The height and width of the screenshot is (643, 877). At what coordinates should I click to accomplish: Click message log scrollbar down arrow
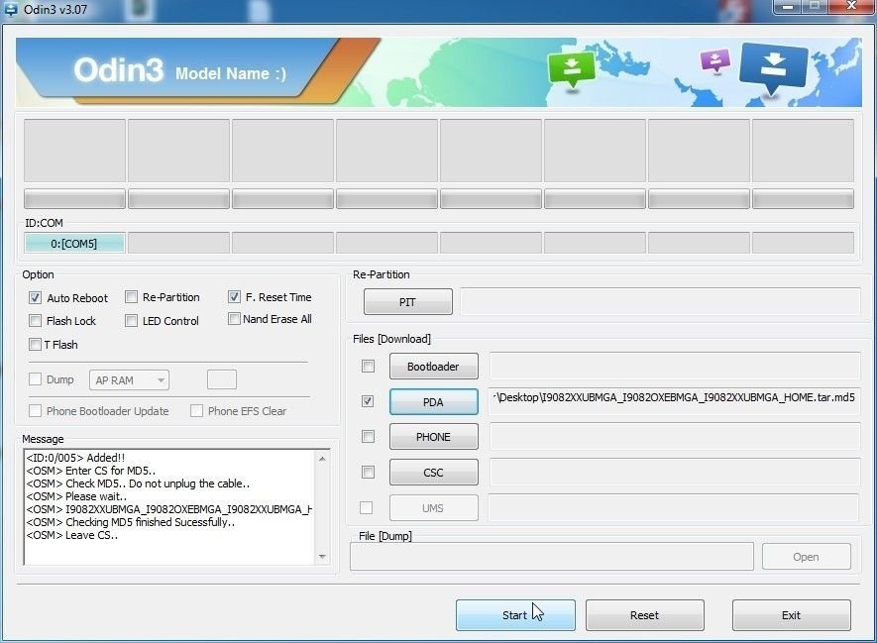322,557
